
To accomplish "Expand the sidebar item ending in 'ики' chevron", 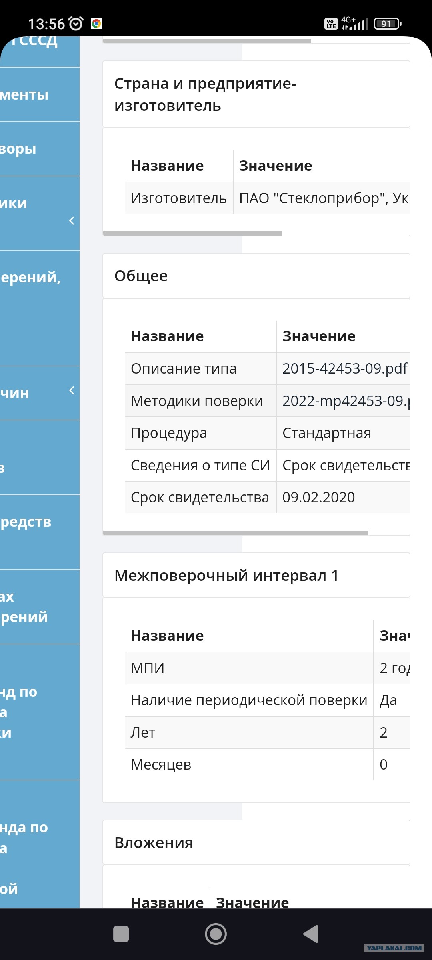I will click(72, 220).
